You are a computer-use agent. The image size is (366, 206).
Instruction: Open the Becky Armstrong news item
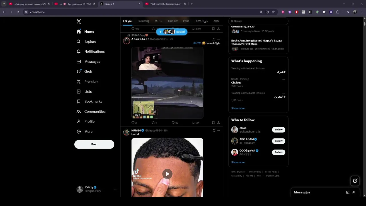[x=258, y=45]
